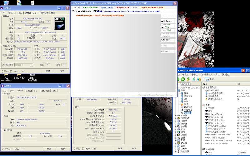250x156 pixels.
Task: Click Sell your CPU in CoresMark
Action: pos(122,7)
